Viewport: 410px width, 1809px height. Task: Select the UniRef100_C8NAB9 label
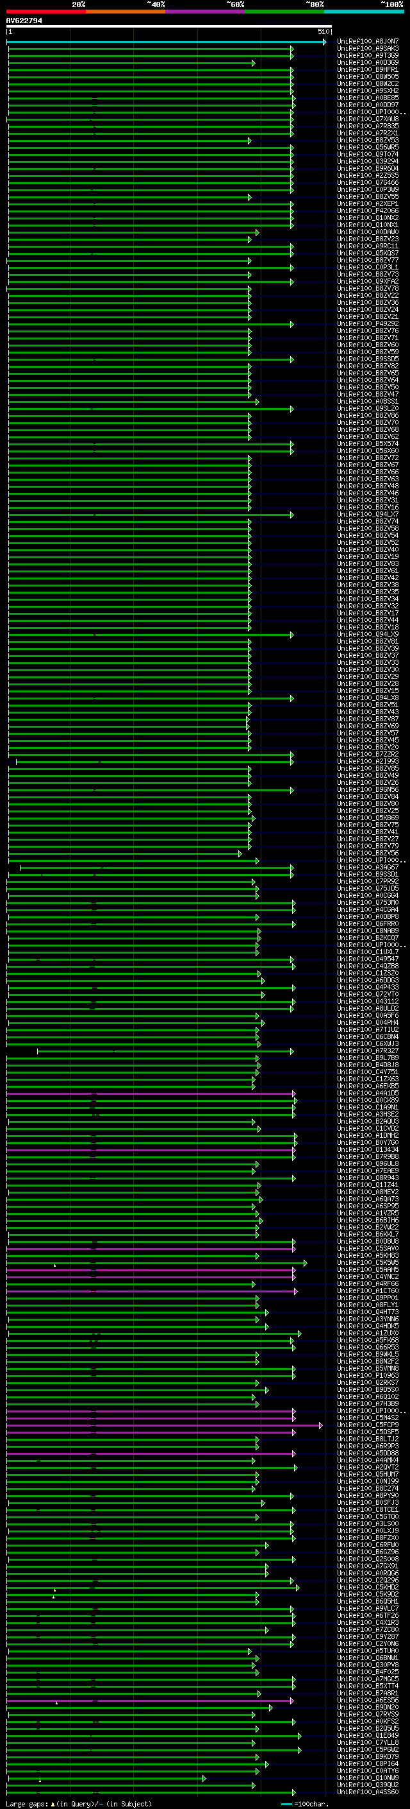[368, 931]
